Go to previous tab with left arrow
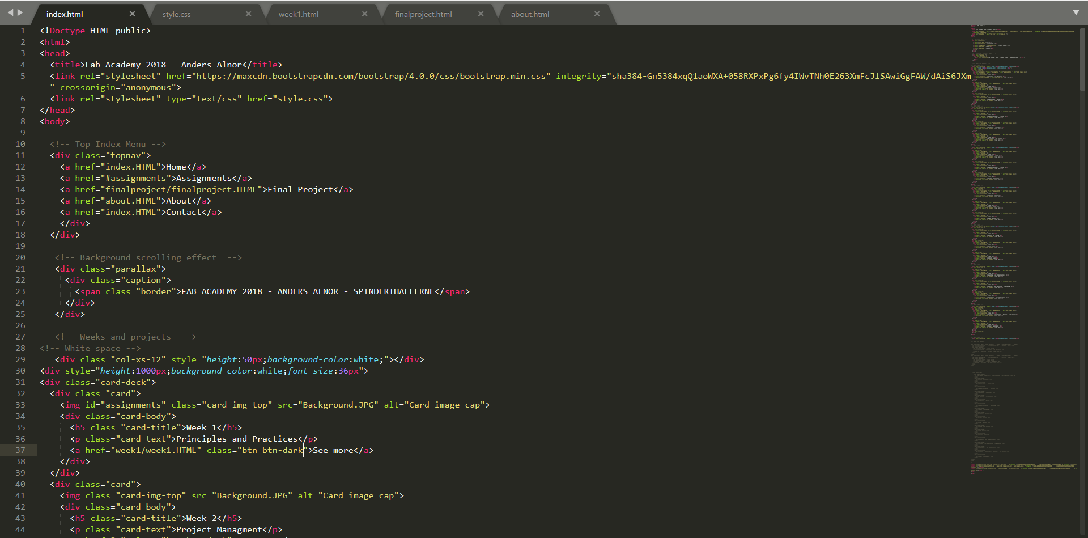Screen dimensions: 1088x538 [x=10, y=12]
